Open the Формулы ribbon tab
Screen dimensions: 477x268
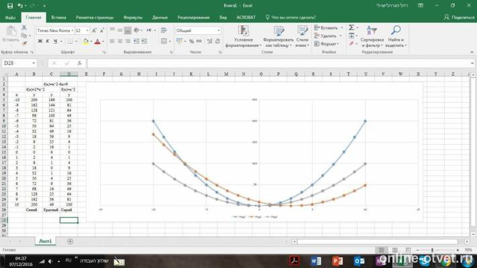coord(133,17)
